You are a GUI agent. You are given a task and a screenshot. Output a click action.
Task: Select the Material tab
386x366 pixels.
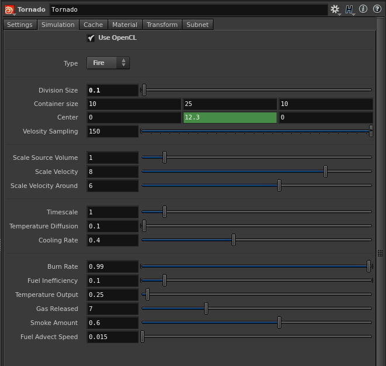click(125, 25)
